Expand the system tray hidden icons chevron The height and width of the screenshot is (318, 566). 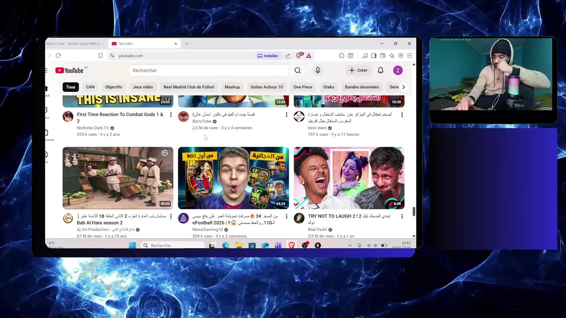350,246
